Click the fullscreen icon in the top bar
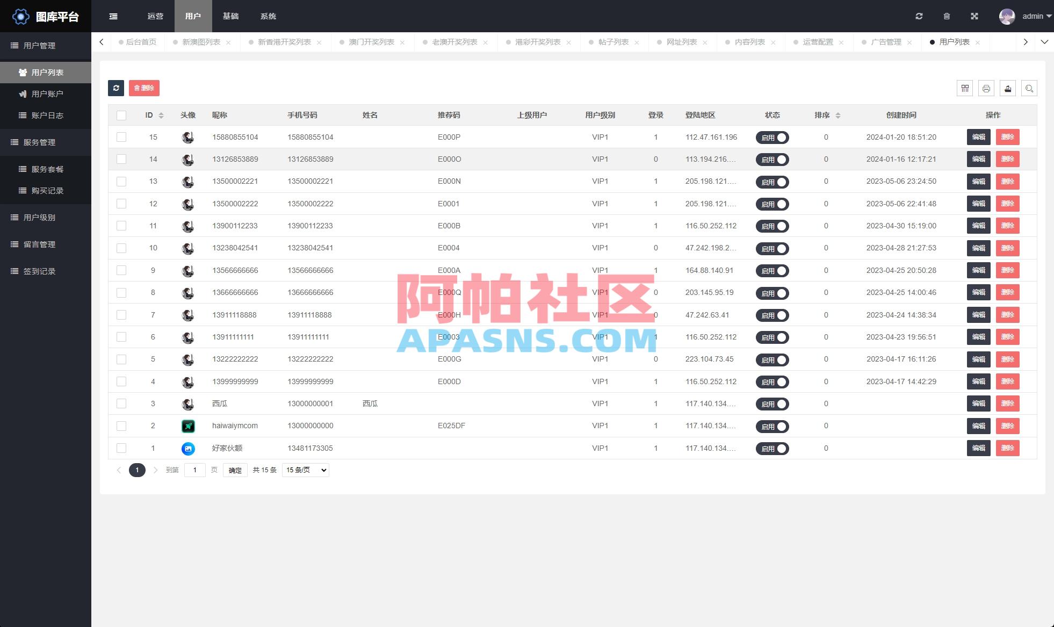 coord(974,16)
